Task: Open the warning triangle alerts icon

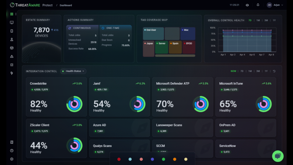Action: pos(11,56)
